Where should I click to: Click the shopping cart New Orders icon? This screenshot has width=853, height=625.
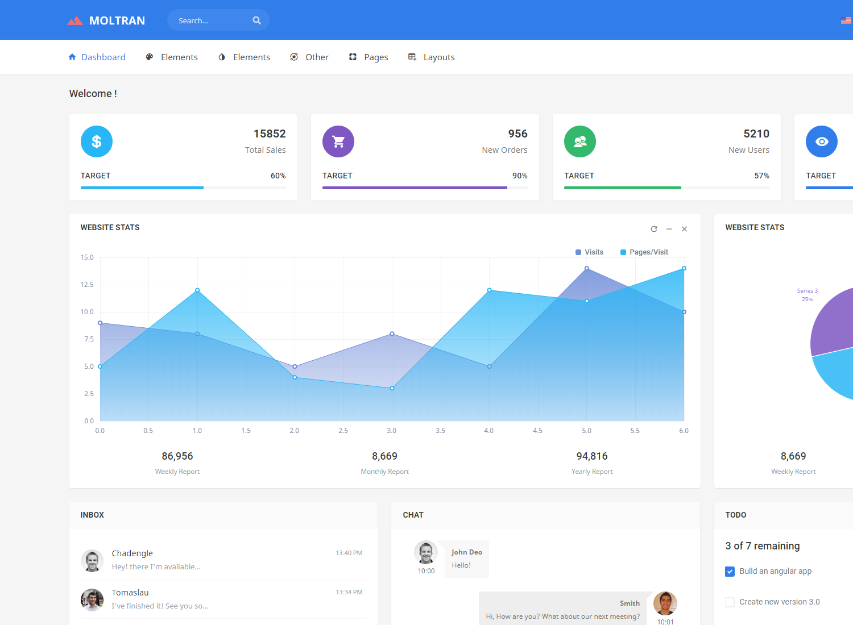[338, 141]
